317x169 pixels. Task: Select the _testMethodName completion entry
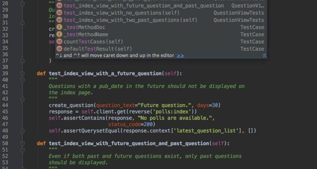pos(161,35)
